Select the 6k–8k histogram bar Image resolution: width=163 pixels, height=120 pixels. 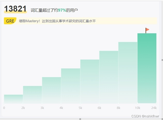pos(109,77)
